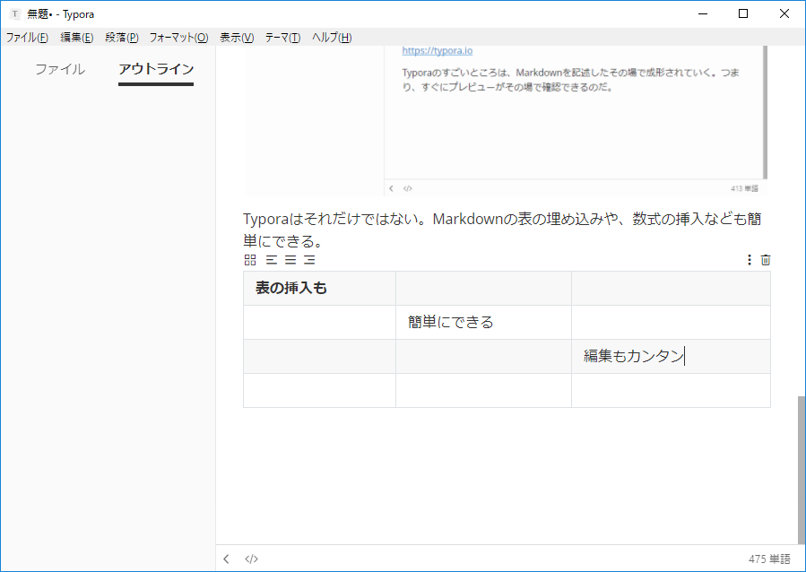Align table column center

pos(290,260)
